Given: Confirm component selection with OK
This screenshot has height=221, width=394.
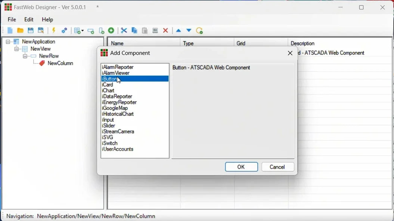Looking at the screenshot, I should click(241, 167).
